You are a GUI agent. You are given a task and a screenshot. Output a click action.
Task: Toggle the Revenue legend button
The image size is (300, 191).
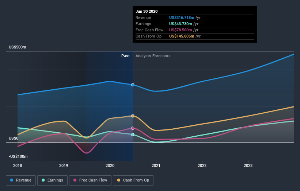click(21, 180)
